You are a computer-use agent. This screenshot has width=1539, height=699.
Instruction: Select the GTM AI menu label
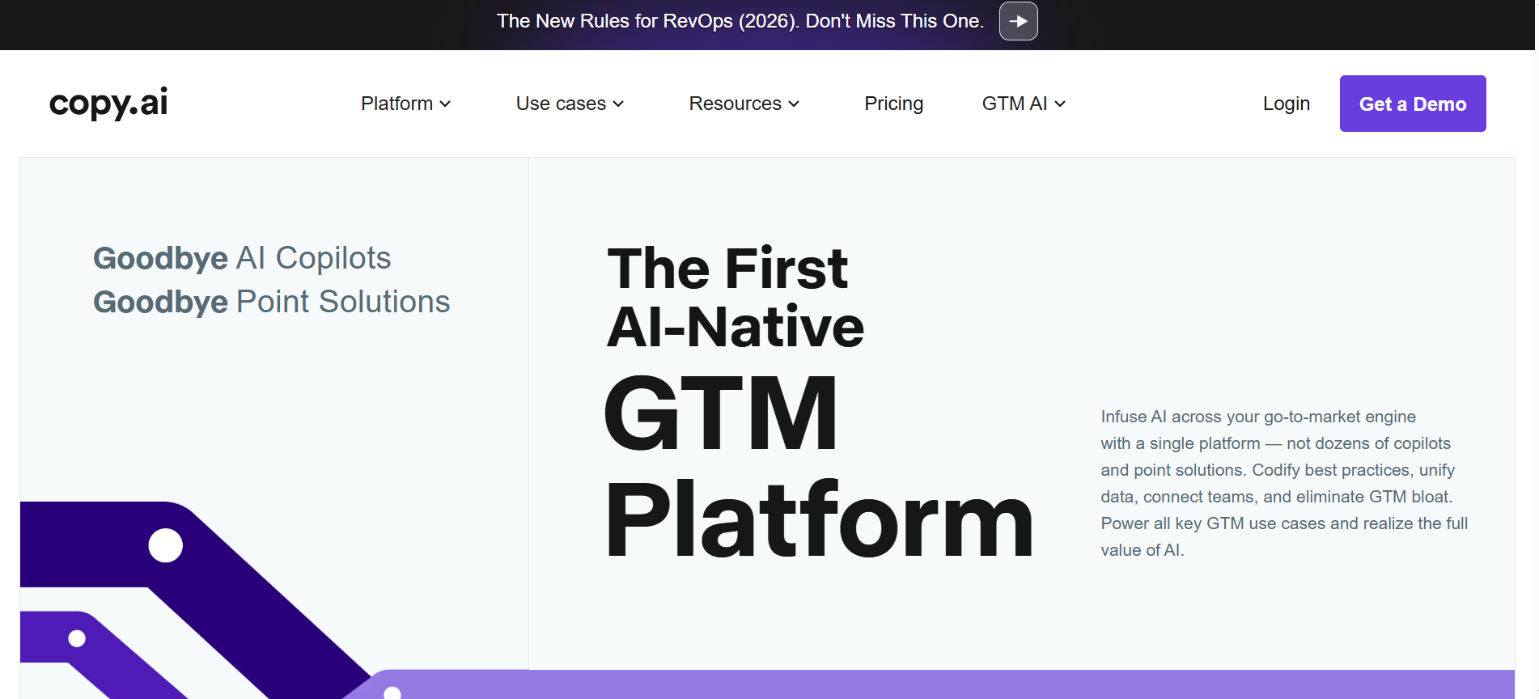click(1014, 104)
